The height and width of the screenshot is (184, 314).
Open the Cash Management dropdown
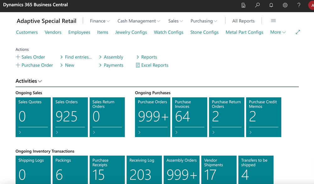click(x=138, y=21)
